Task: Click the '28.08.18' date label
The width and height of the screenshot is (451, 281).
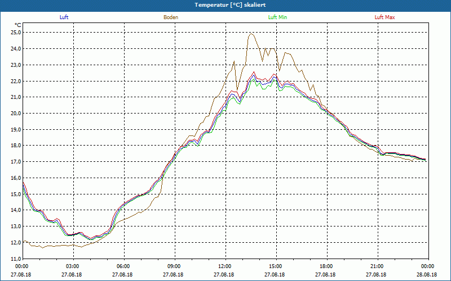Action: pos(427,274)
